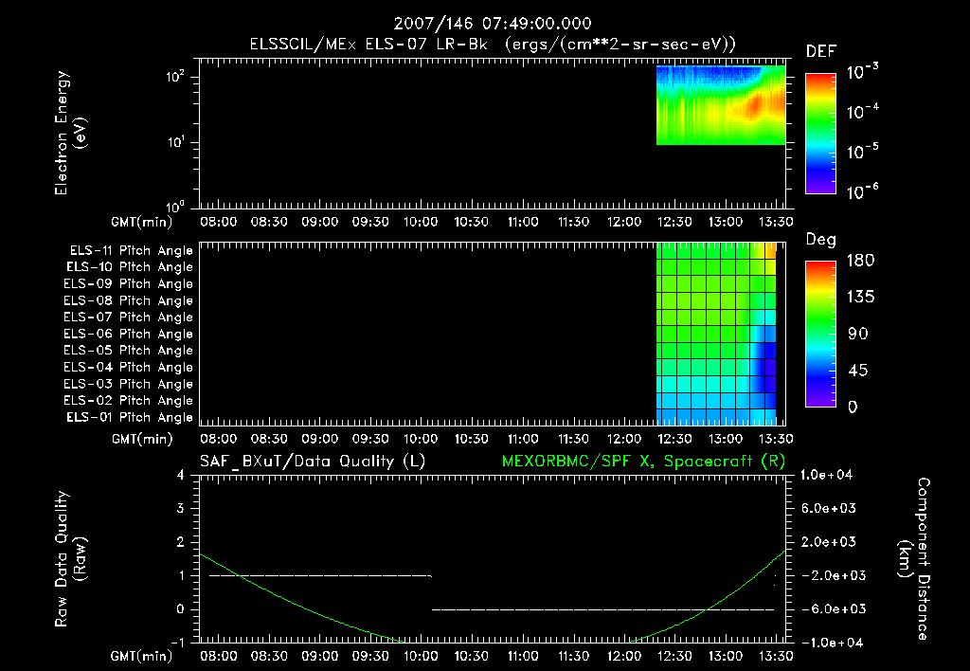Click the Deg color bar label

(821, 240)
